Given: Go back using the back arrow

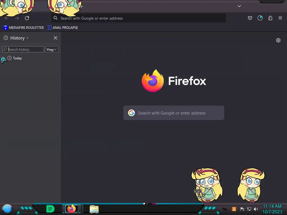Looking at the screenshot, I should click(x=7, y=18).
